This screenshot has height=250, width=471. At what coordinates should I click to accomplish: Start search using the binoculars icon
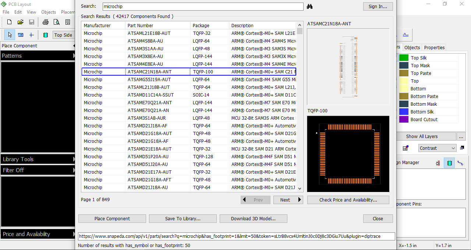310,7
